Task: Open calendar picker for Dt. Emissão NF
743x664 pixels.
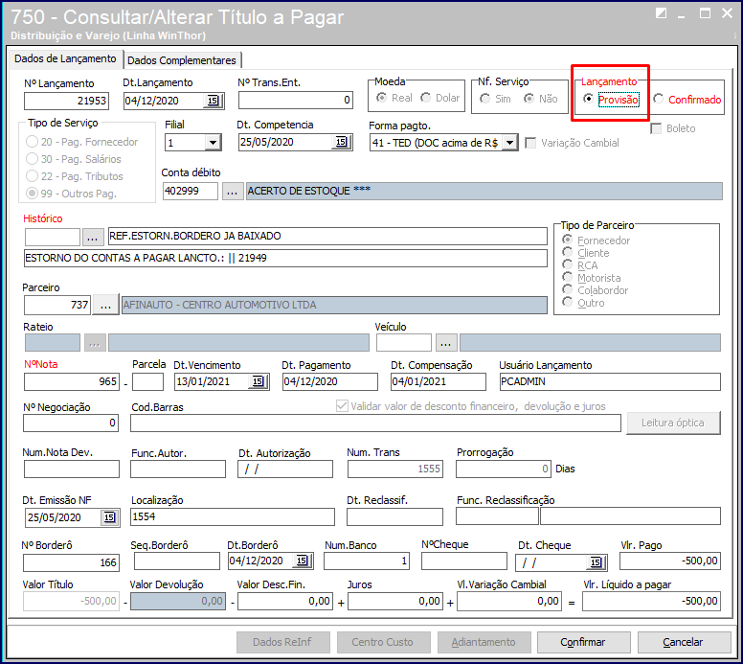Action: (x=109, y=517)
